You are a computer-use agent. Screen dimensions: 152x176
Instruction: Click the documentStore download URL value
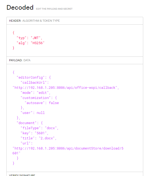pyautogui.click(x=68, y=151)
